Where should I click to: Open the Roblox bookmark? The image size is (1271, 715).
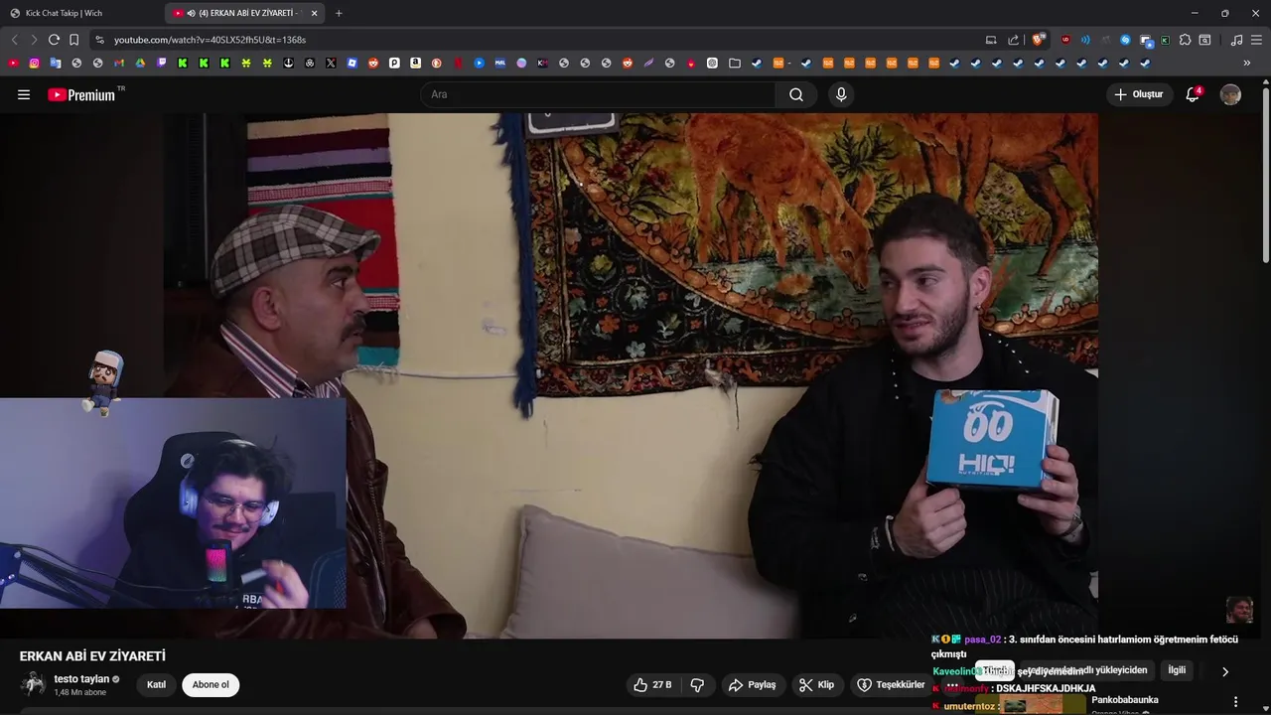pyautogui.click(x=352, y=63)
